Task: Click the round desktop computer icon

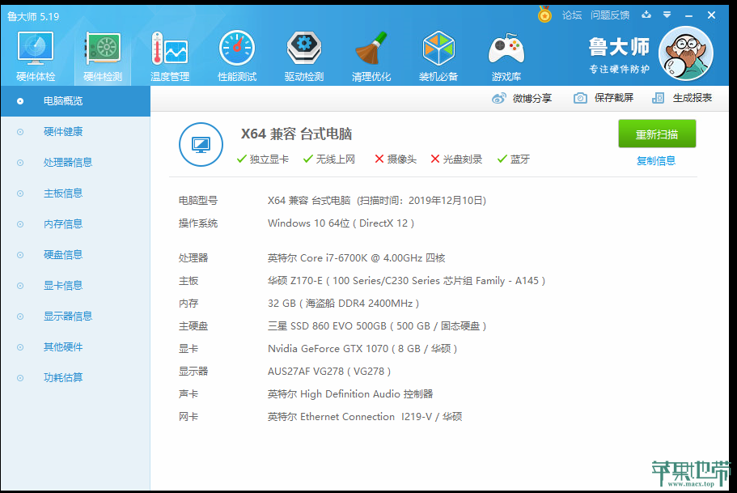Action: tap(201, 144)
